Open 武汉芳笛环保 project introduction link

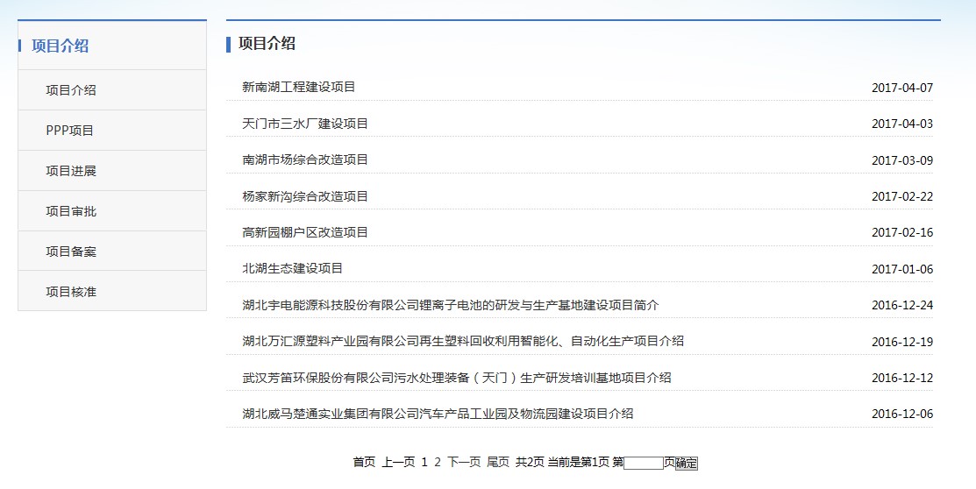pyautogui.click(x=456, y=378)
